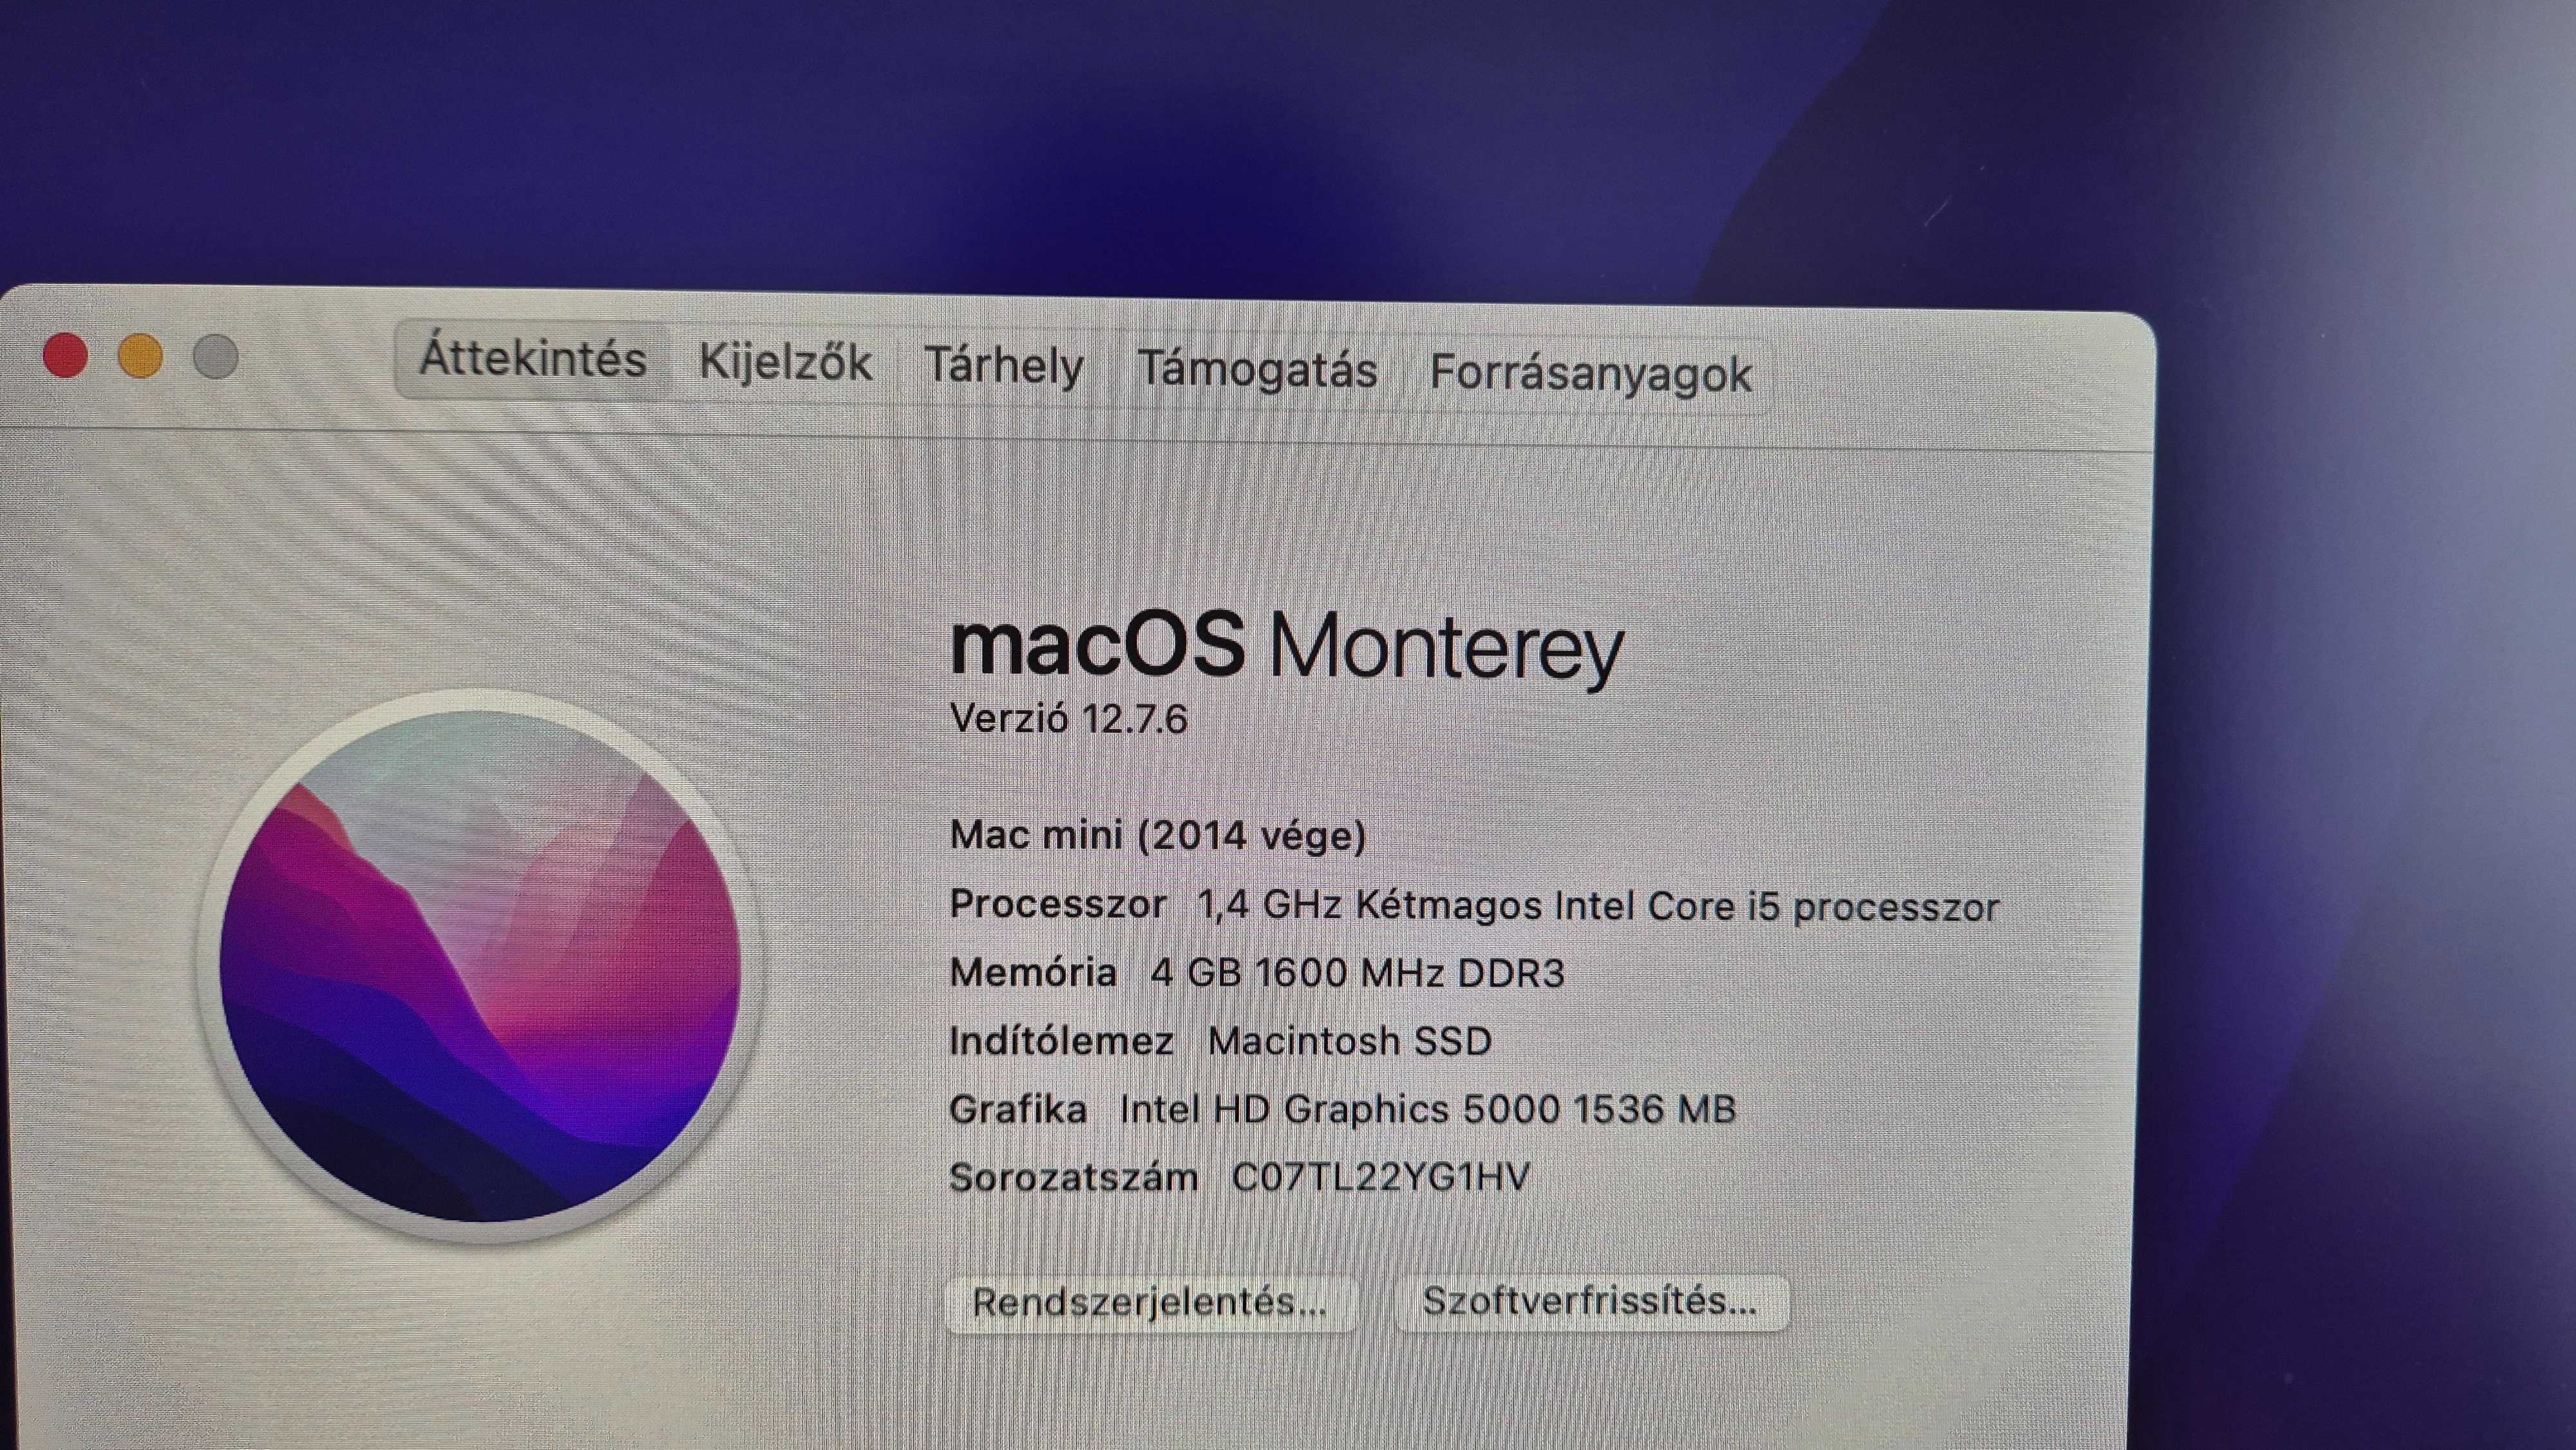Select the Áttekintés tab
This screenshot has height=1450, width=2576.
coord(533,359)
